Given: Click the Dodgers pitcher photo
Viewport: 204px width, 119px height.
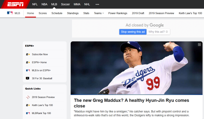Looking at the screenshot, I should click(137, 68).
